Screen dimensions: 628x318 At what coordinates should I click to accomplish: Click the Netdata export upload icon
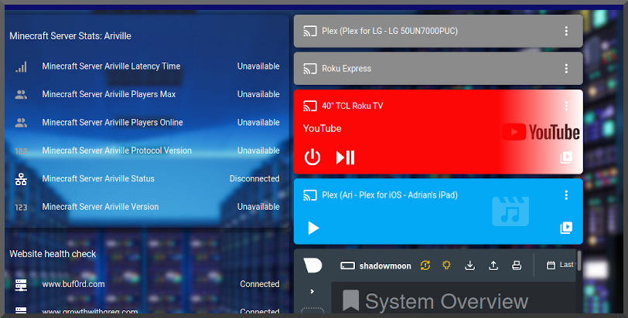[x=493, y=266]
